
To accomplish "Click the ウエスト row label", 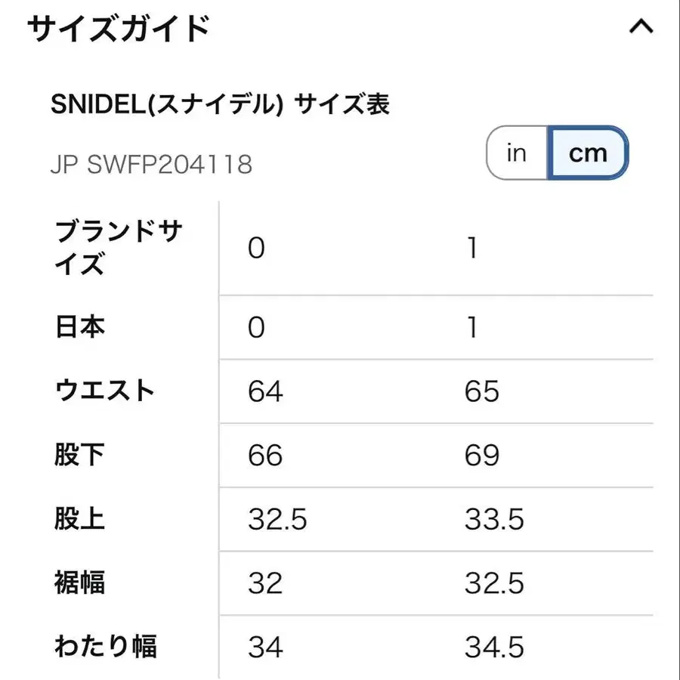I will pos(105,391).
